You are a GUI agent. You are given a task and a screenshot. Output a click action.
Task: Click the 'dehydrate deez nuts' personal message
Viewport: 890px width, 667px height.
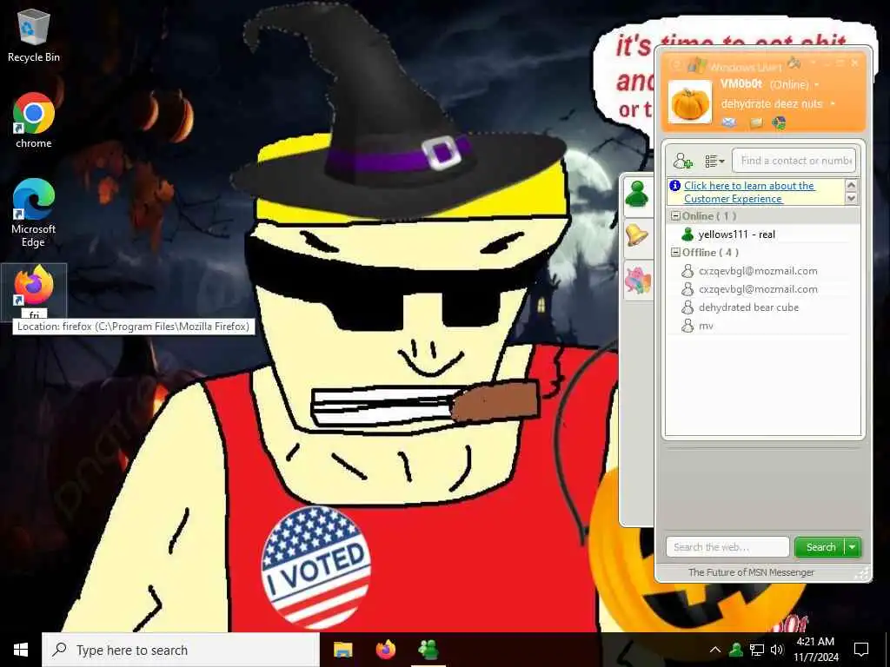click(772, 104)
